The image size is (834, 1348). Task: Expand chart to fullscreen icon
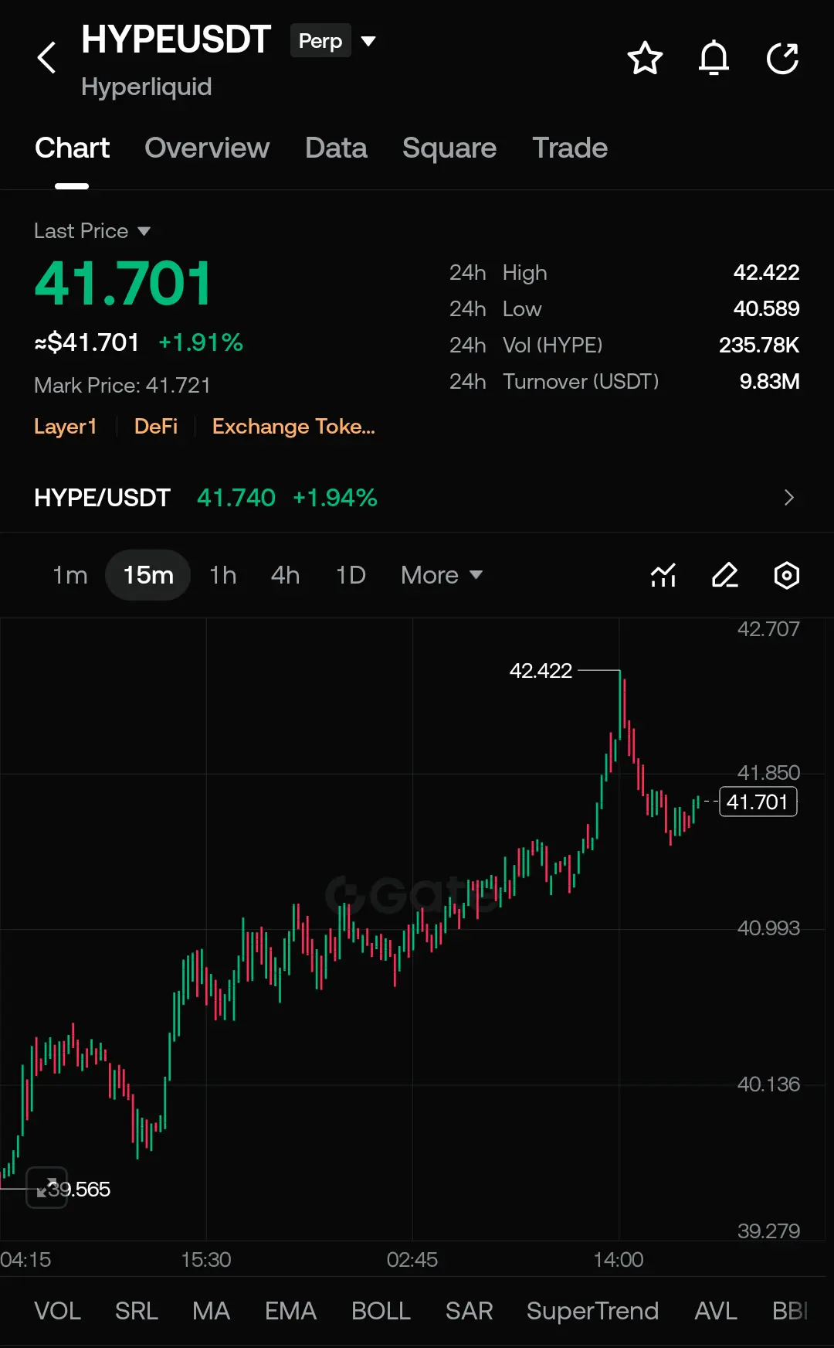tap(47, 1187)
